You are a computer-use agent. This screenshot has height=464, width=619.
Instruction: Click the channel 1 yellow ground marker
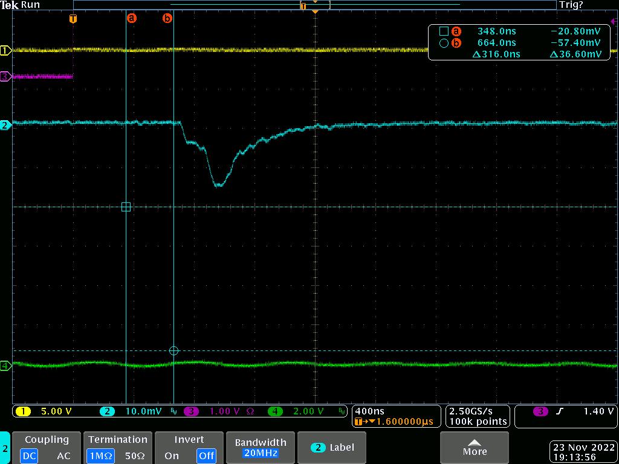click(5, 51)
